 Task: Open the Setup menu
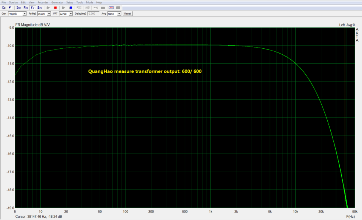pyautogui.click(x=70, y=2)
